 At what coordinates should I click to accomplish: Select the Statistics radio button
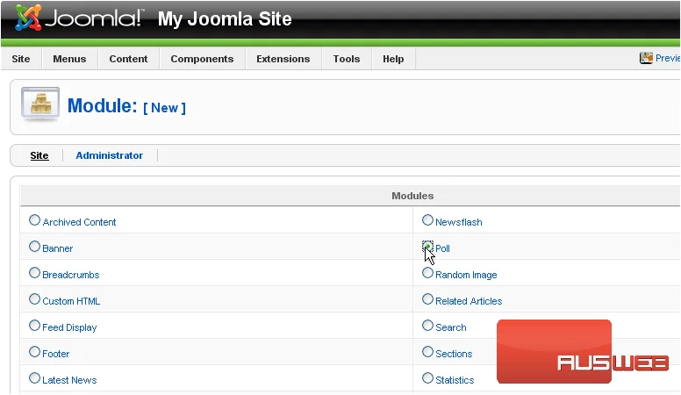(427, 378)
